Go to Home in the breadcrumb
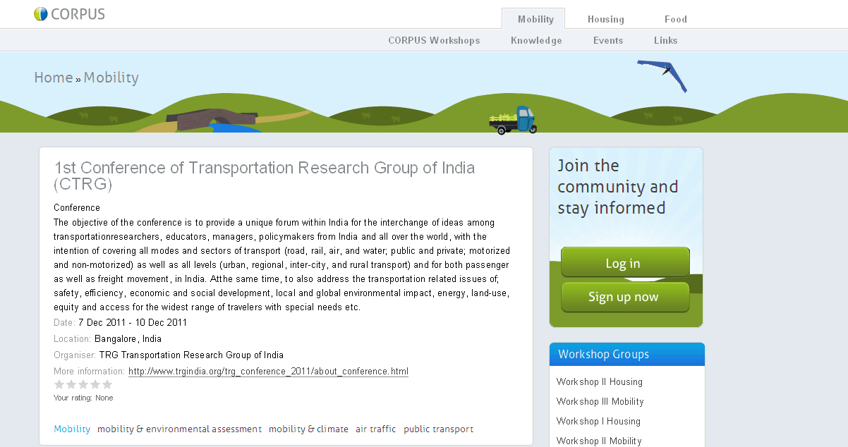Screen dimensions: 848x447 pyautogui.click(x=54, y=78)
